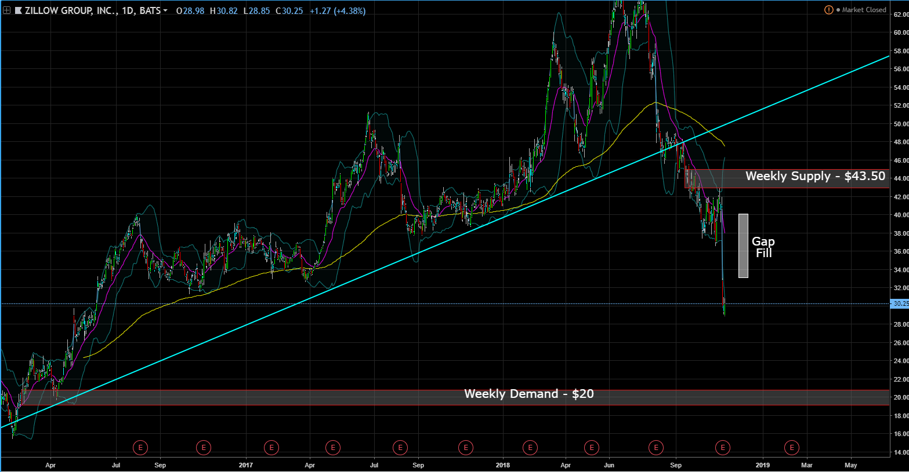Click the Market Closed status text
This screenshot has width=909, height=472.
(864, 10)
